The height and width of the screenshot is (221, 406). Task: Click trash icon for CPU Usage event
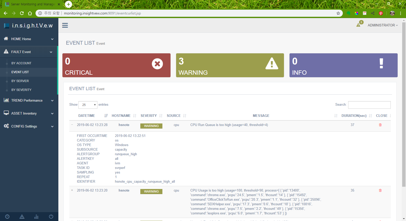tap(380, 191)
